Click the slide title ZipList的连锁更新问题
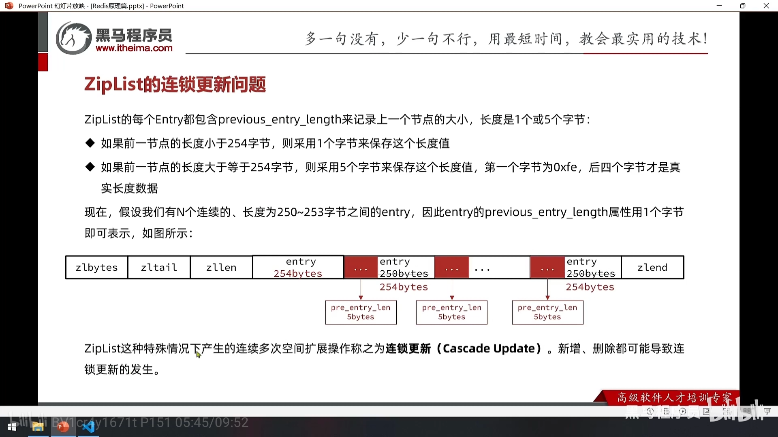 point(175,84)
